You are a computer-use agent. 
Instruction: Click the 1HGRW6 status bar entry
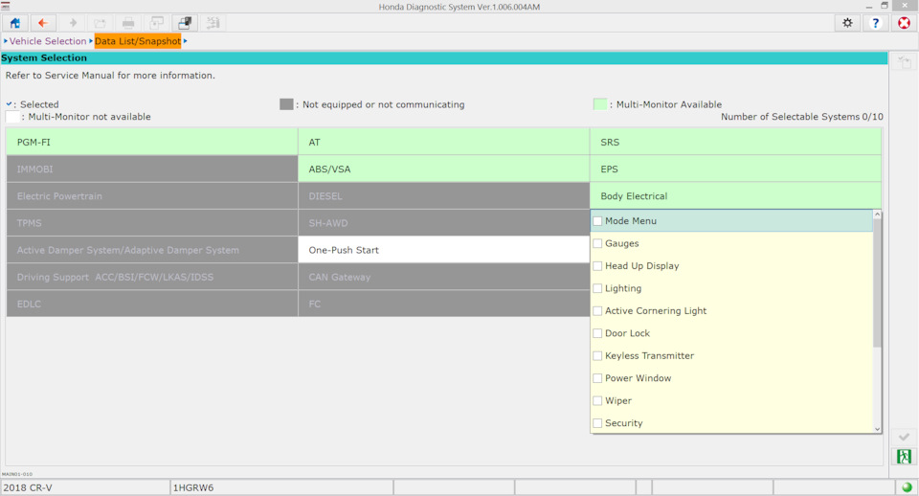[281, 487]
